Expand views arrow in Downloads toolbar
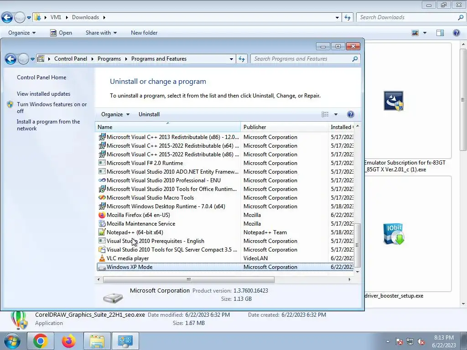Image resolution: width=467 pixels, height=350 pixels. [425, 33]
